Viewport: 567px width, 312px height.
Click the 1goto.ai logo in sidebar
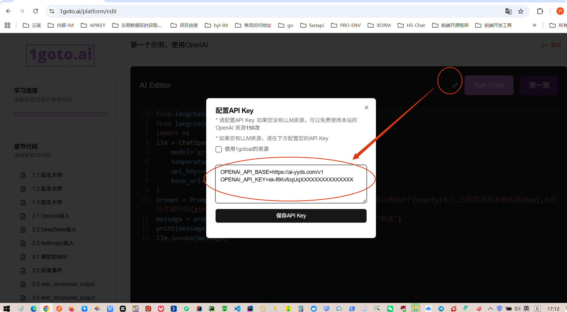pyautogui.click(x=60, y=56)
